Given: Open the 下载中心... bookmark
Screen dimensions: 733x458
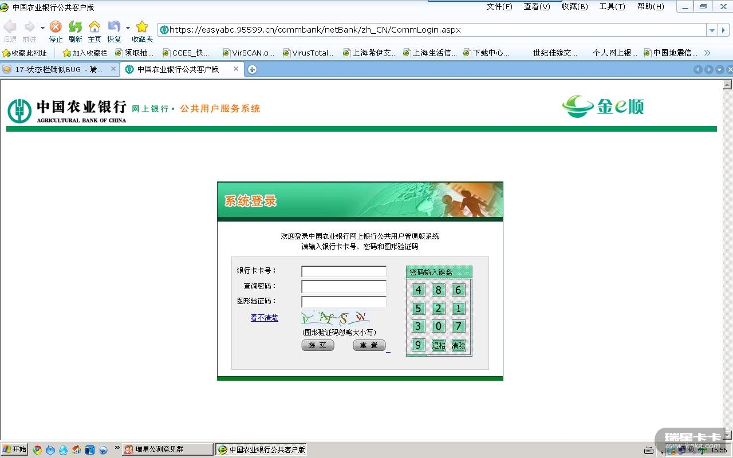Looking at the screenshot, I should point(486,53).
